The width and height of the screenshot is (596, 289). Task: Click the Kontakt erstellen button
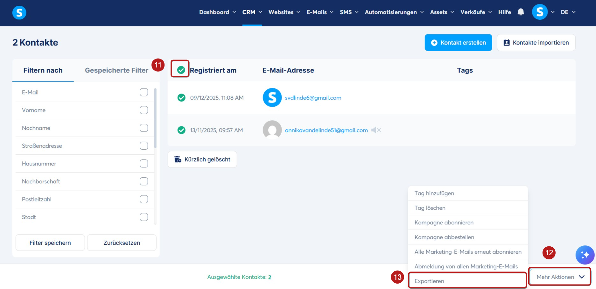point(458,43)
